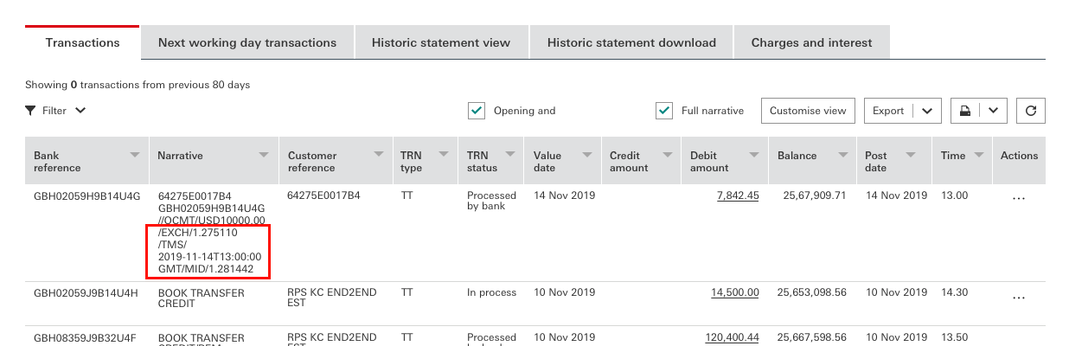Click Narrative column sort arrow

click(x=264, y=155)
